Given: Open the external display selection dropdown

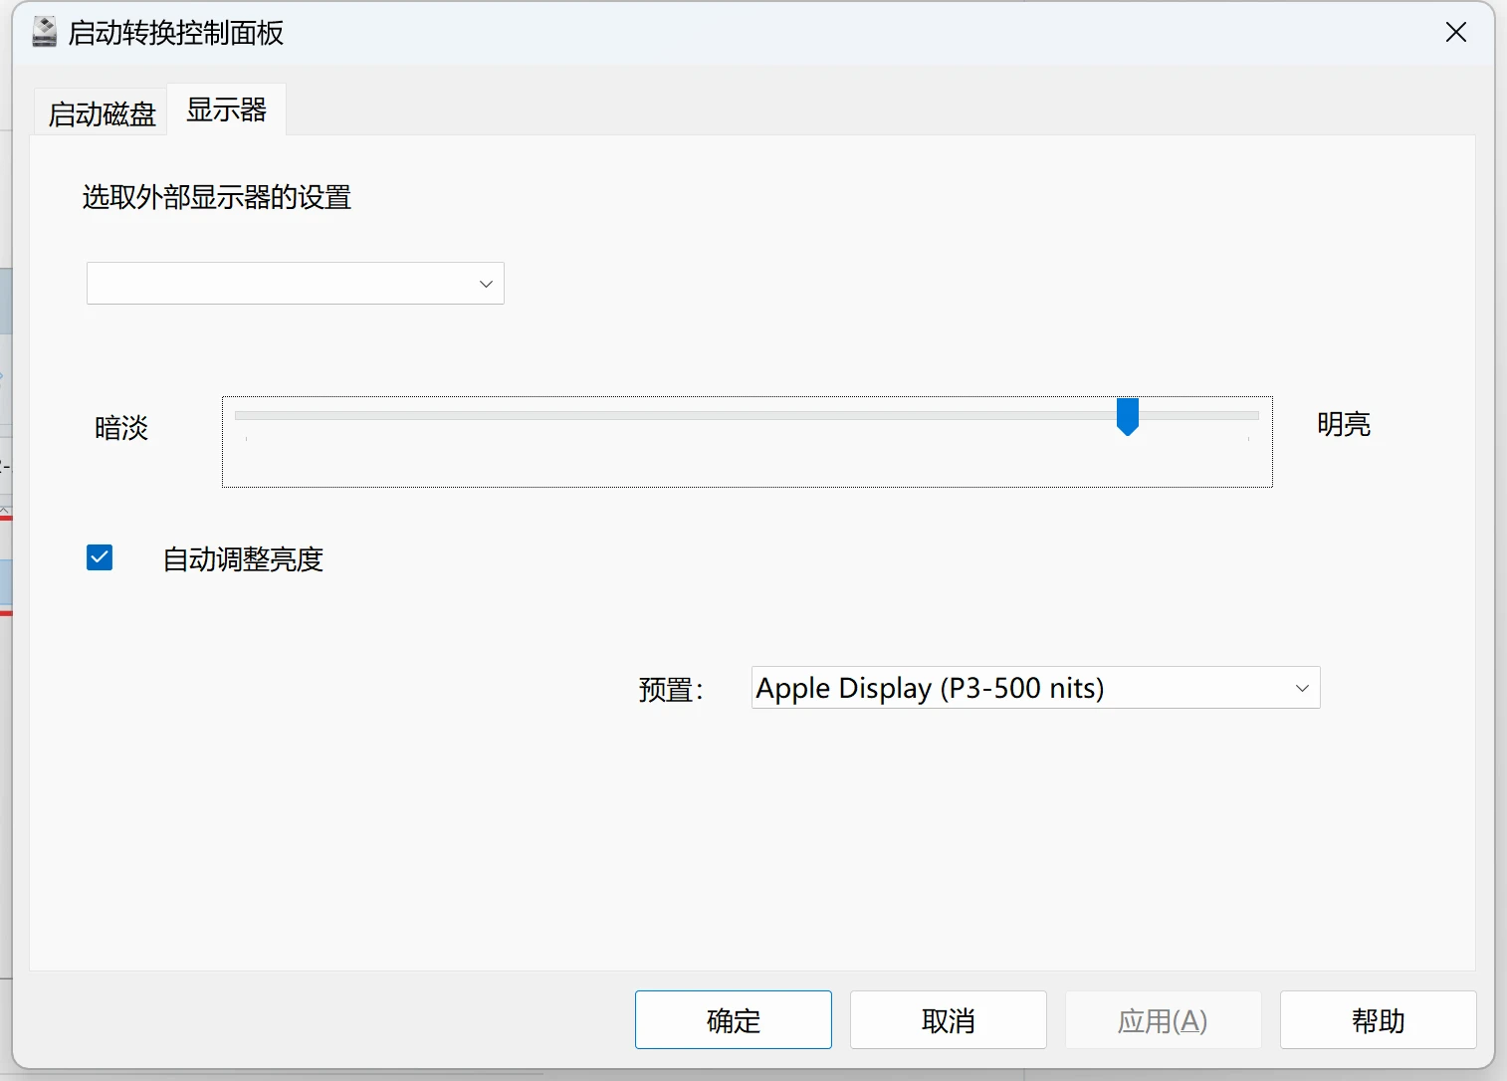Looking at the screenshot, I should point(296,284).
